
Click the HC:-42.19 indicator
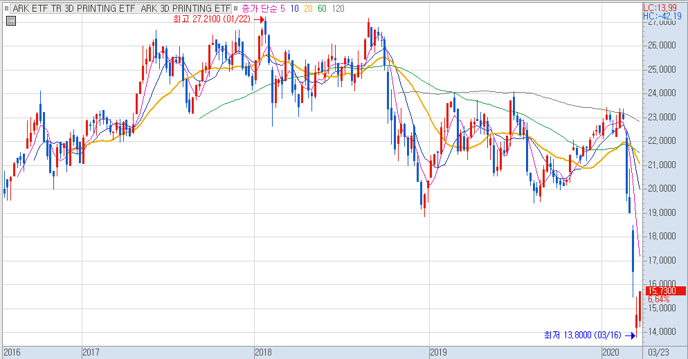tap(662, 16)
